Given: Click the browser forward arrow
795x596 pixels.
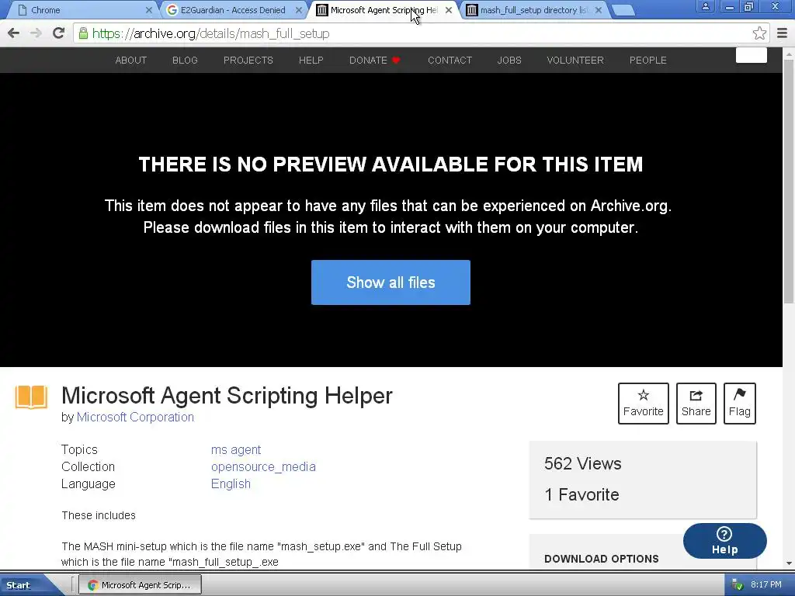Looking at the screenshot, I should tap(36, 33).
